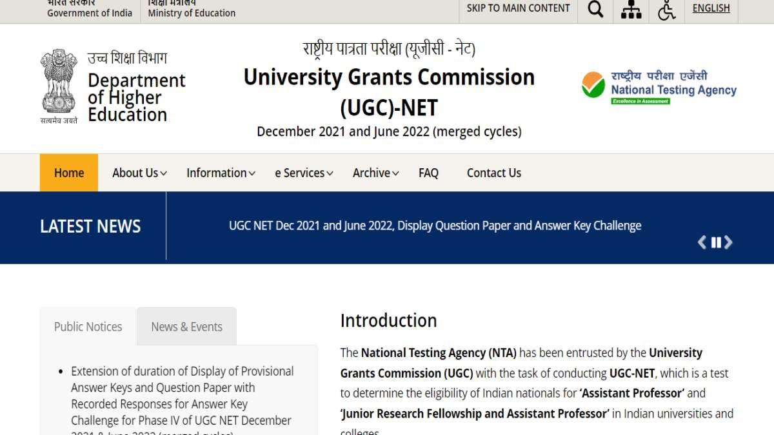This screenshot has width=774, height=435.
Task: Click the ENGLISH language link
Action: 711,8
